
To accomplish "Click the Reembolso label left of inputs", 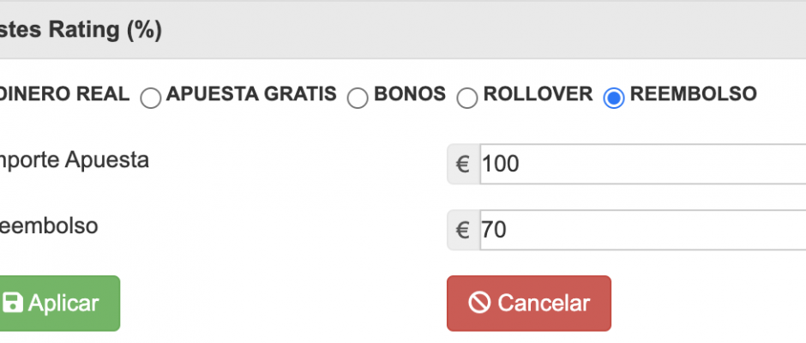I will click(x=49, y=226).
